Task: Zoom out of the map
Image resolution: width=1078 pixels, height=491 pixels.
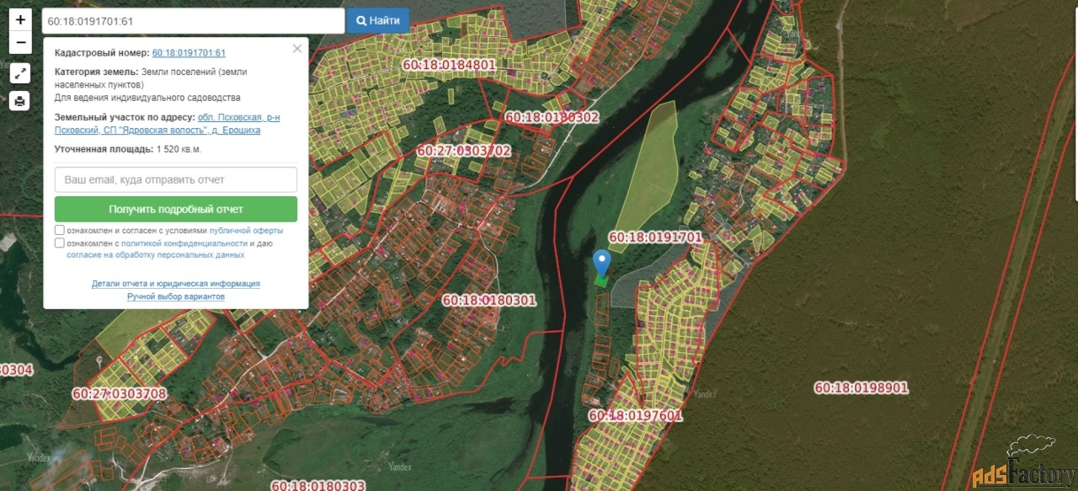Action: click(20, 42)
